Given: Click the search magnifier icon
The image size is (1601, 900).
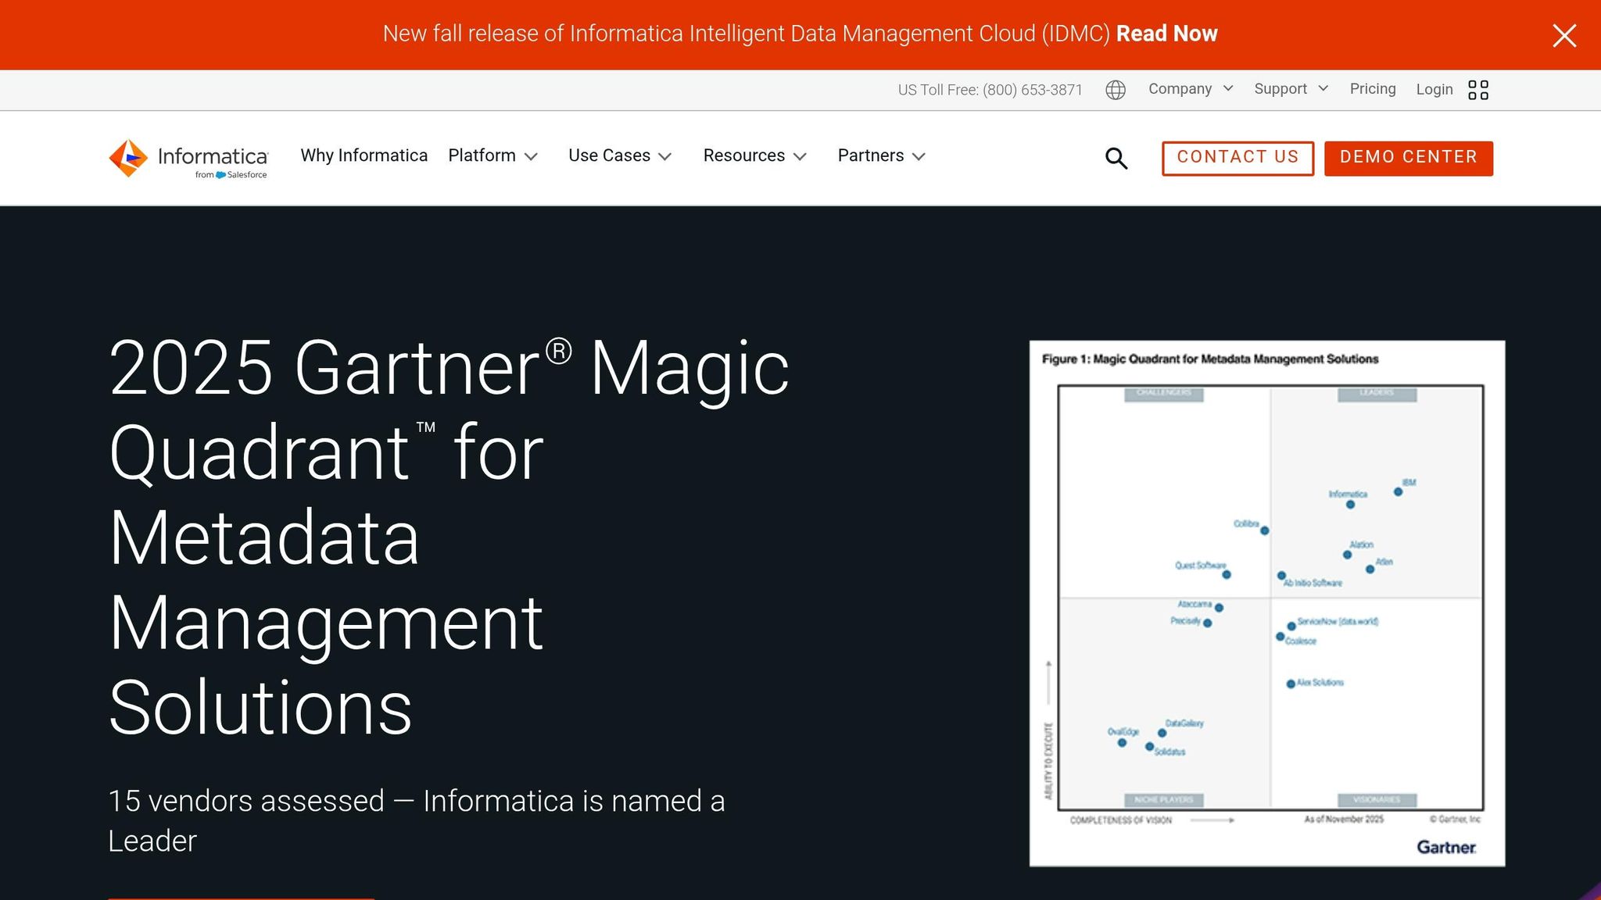Looking at the screenshot, I should pos(1116,159).
